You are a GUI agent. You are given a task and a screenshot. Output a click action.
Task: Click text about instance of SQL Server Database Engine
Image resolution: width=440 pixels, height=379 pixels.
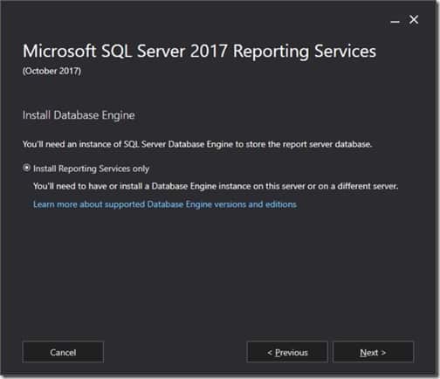tap(197, 144)
